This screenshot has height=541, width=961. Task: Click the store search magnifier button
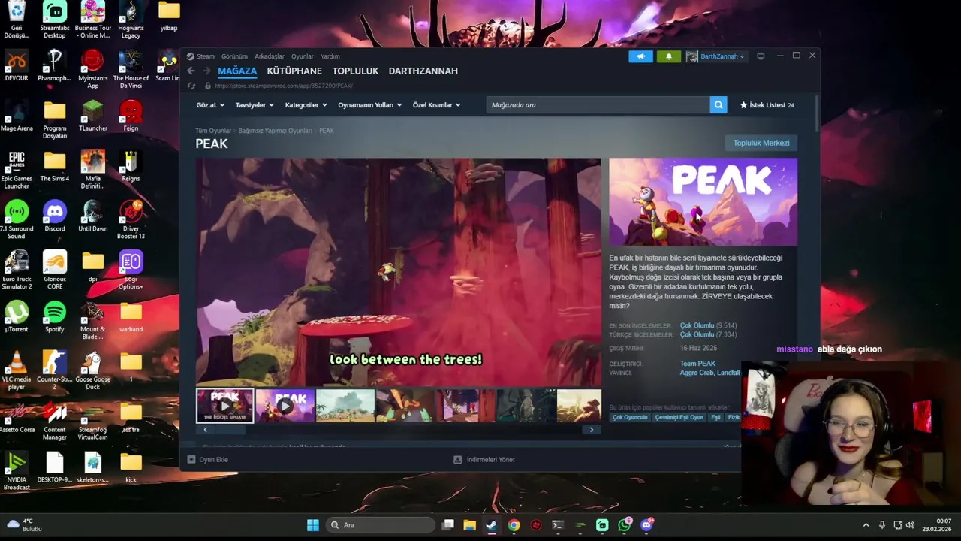click(718, 105)
